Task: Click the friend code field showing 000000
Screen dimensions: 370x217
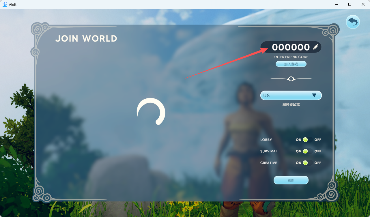Action: 291,47
